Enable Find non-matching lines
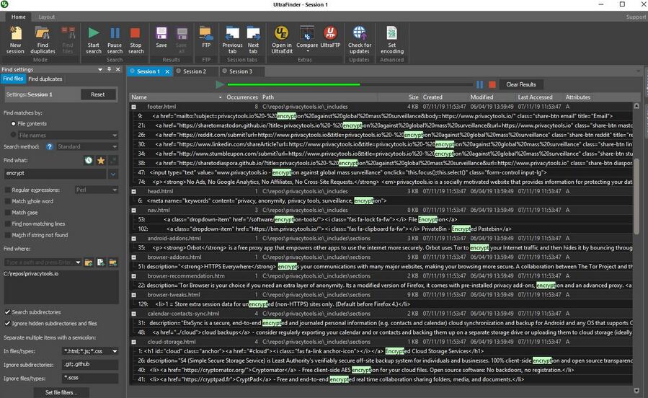 point(7,224)
